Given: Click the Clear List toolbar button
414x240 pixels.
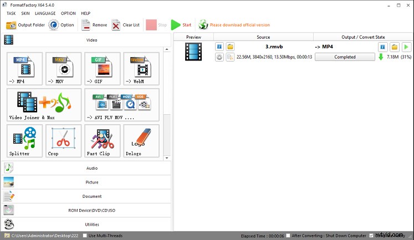Looking at the screenshot, I should tap(125, 25).
